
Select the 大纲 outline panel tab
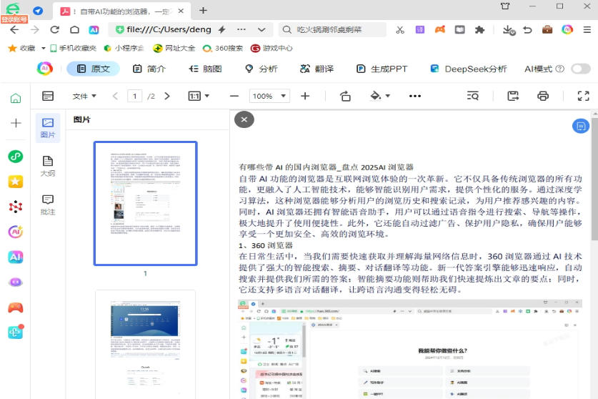[x=48, y=166]
